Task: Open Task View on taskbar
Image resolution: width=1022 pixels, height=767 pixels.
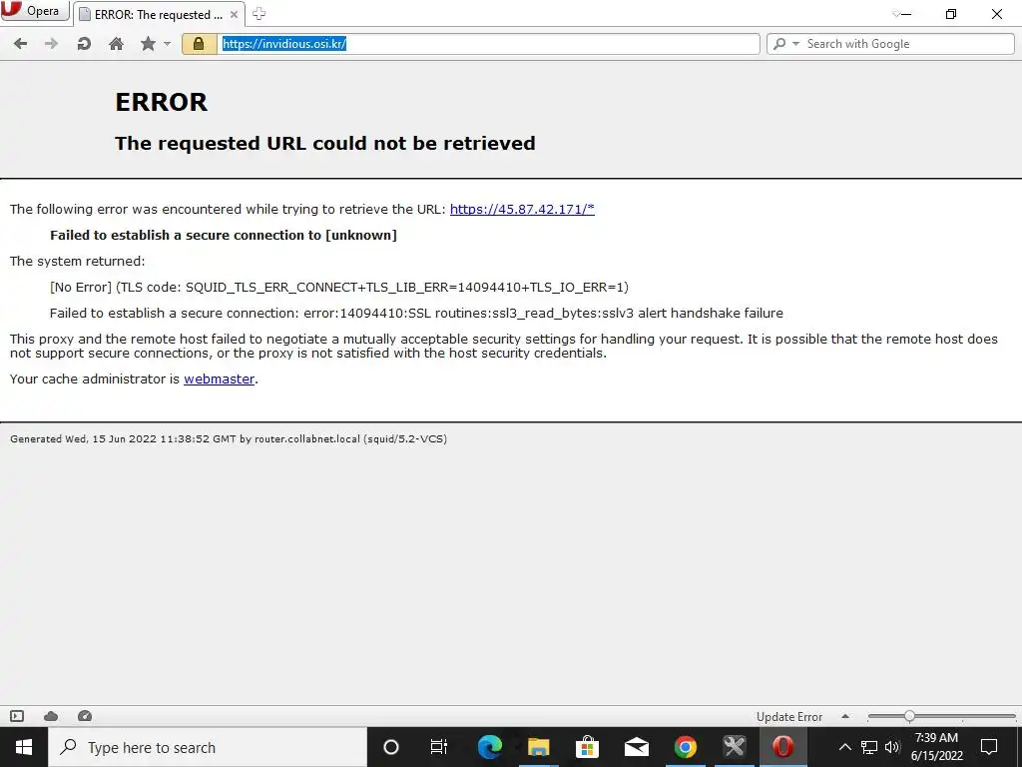Action: [x=439, y=747]
